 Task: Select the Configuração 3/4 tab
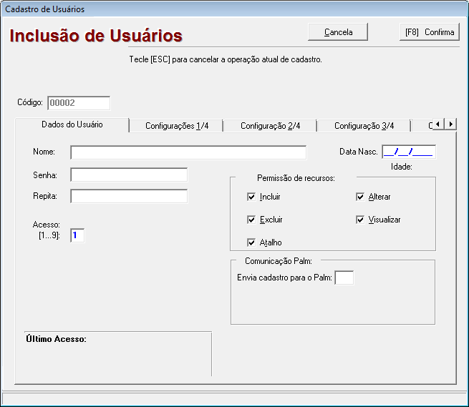[364, 126]
